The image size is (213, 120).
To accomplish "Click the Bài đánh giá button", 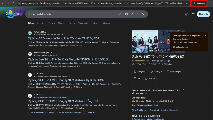I will click(x=174, y=71).
